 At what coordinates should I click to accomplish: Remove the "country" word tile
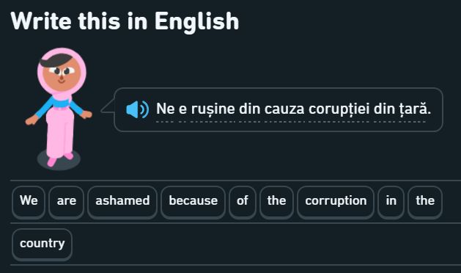(42, 244)
